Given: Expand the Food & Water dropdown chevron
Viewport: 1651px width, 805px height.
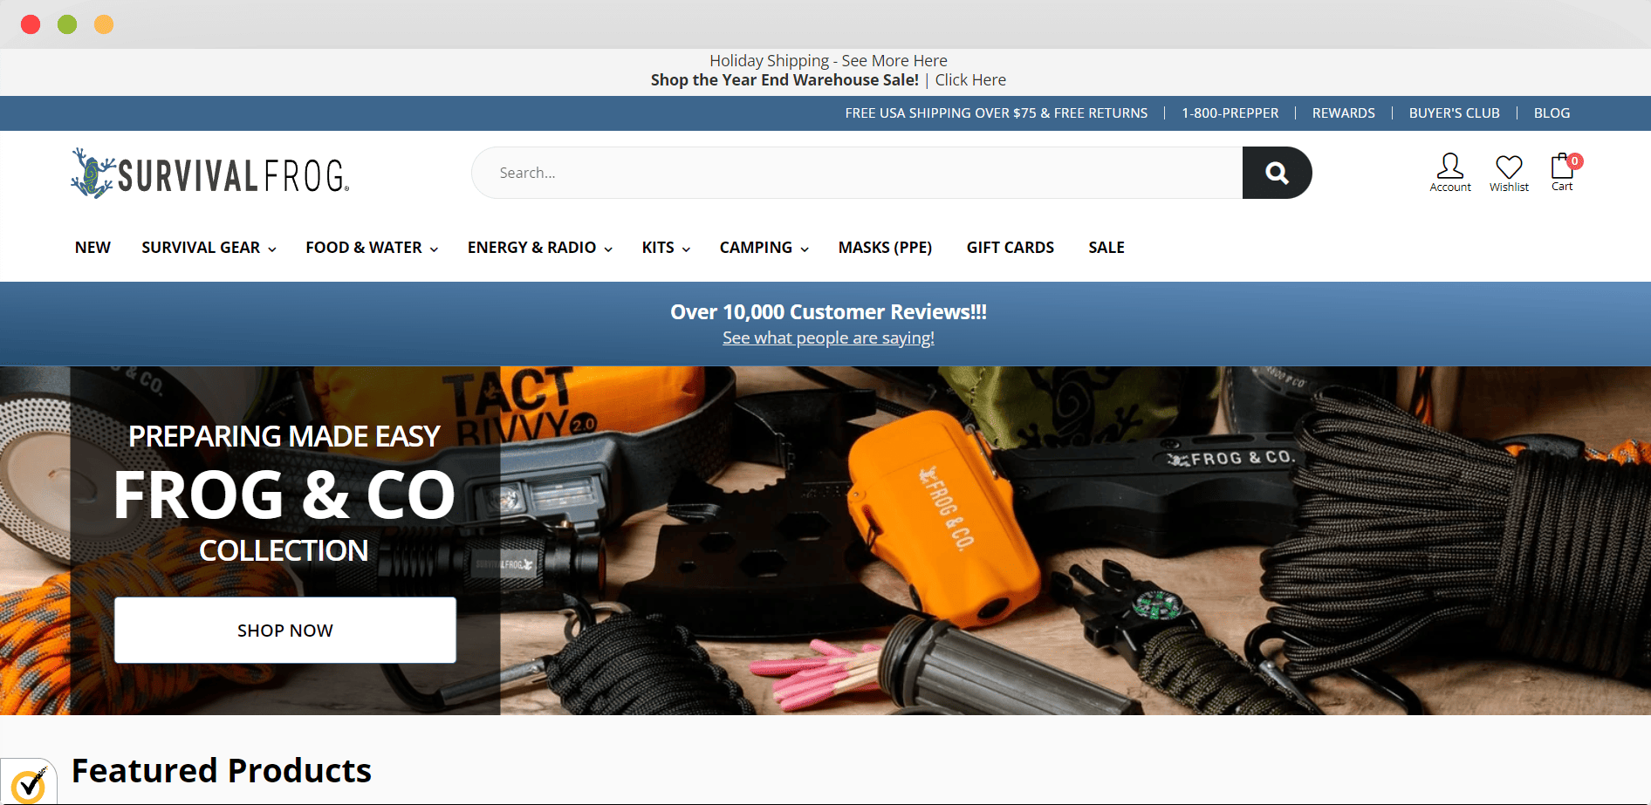Looking at the screenshot, I should point(434,249).
